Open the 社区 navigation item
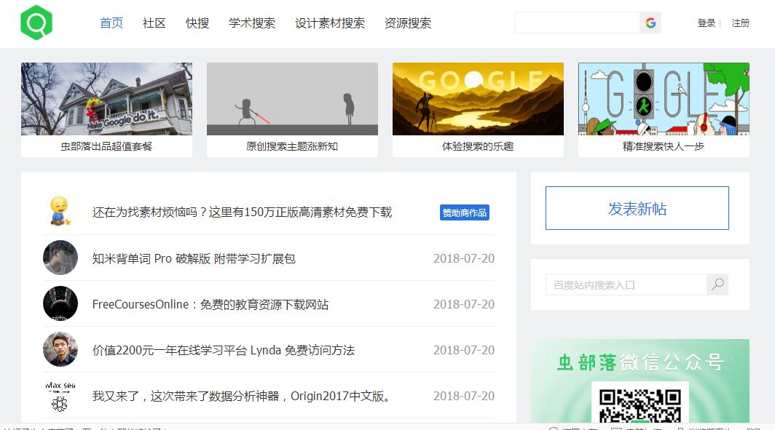Viewport: 775px width, 430px height. tap(154, 23)
